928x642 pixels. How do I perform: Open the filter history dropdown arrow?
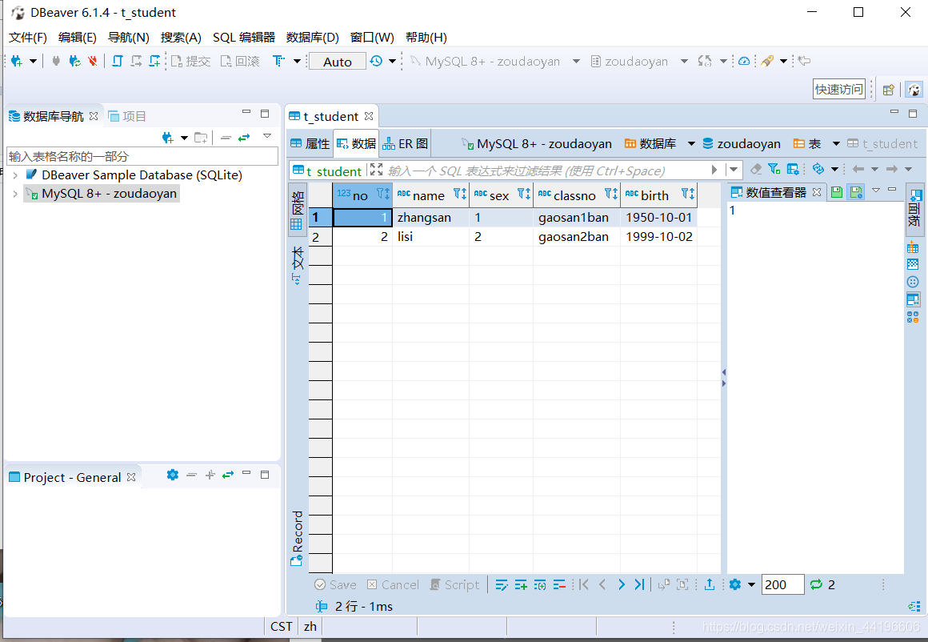click(734, 170)
